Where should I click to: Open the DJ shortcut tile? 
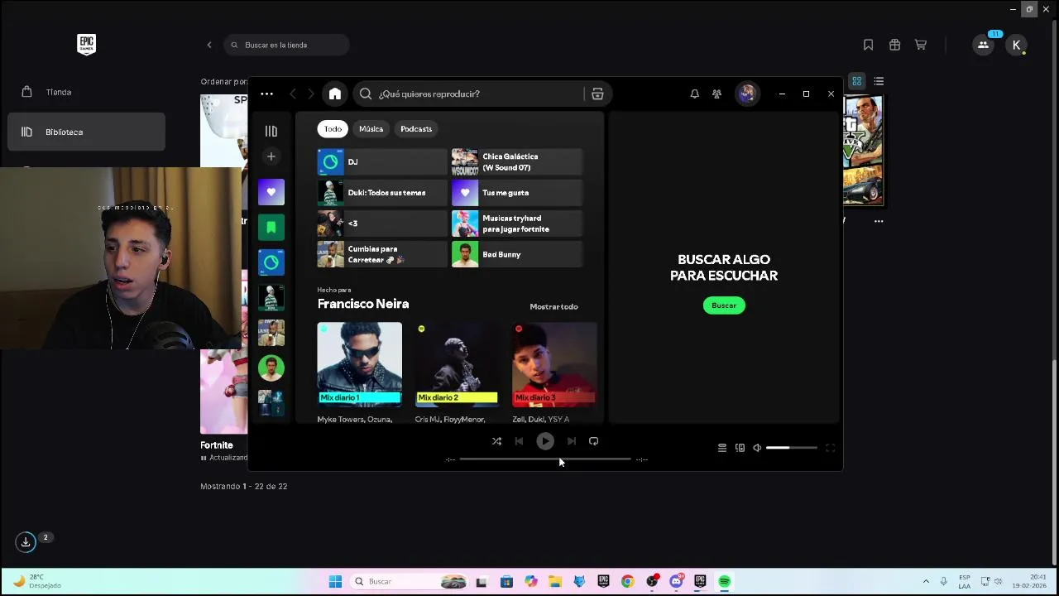381,162
